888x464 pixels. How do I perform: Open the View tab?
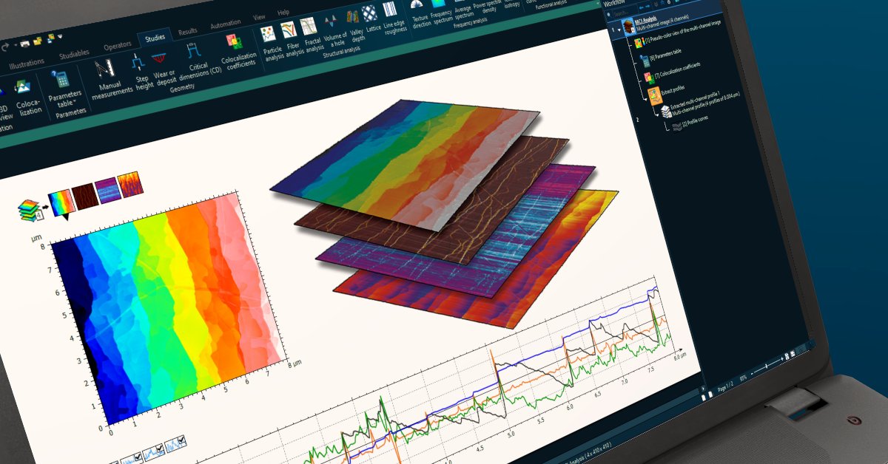(x=259, y=16)
